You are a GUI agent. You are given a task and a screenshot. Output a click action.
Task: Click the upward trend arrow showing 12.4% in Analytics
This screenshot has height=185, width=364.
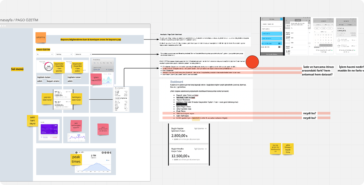107,70
